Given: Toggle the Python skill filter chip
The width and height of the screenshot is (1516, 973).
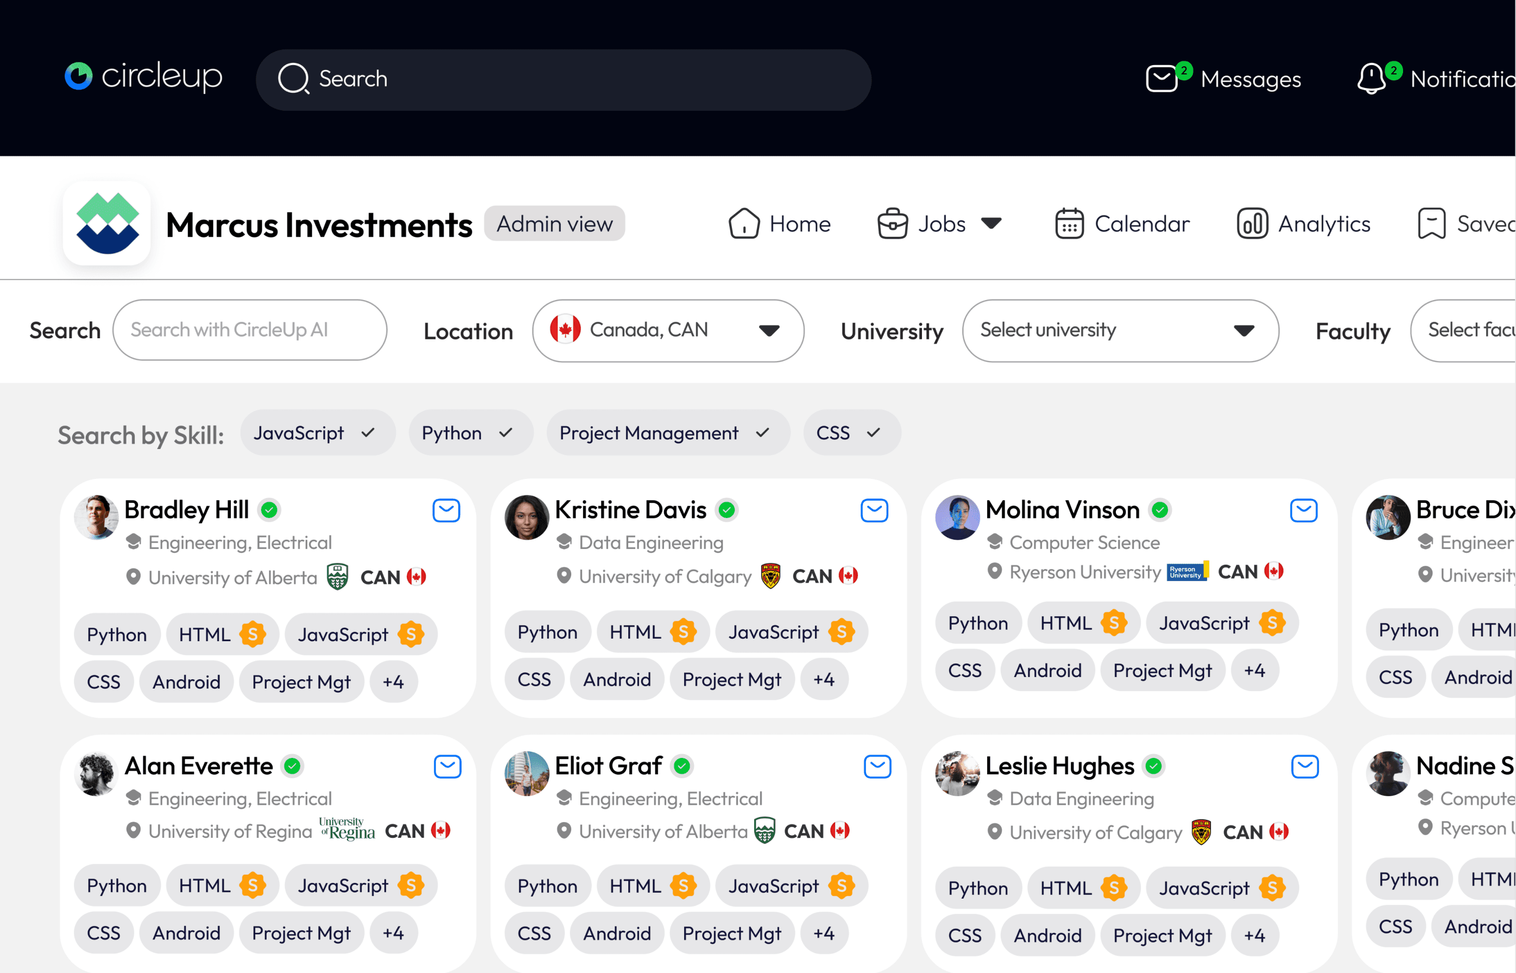Looking at the screenshot, I should pyautogui.click(x=470, y=433).
